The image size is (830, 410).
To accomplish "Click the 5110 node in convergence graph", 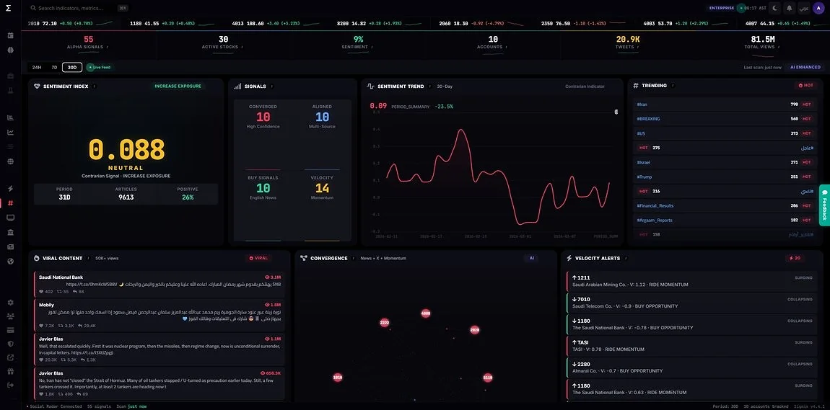I will pos(487,378).
